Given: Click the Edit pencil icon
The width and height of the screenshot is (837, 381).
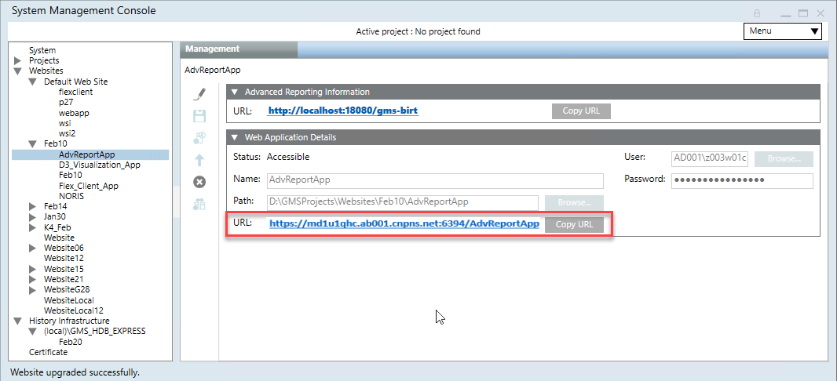Looking at the screenshot, I should pos(199,94).
